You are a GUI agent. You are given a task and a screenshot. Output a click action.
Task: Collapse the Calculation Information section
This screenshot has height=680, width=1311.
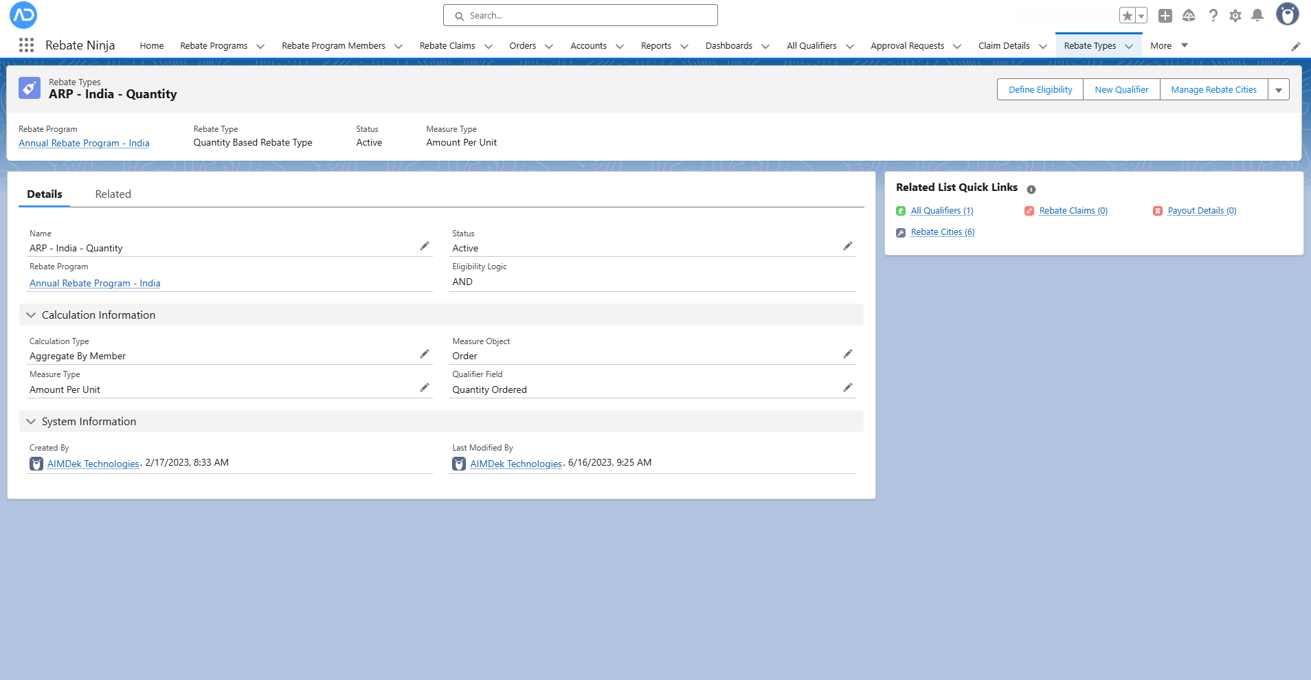pyautogui.click(x=31, y=315)
